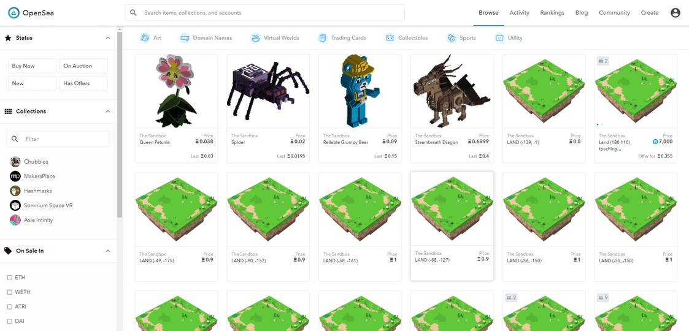This screenshot has height=331, width=689.
Task: Check the ETH currency checkbox
Action: coord(10,278)
